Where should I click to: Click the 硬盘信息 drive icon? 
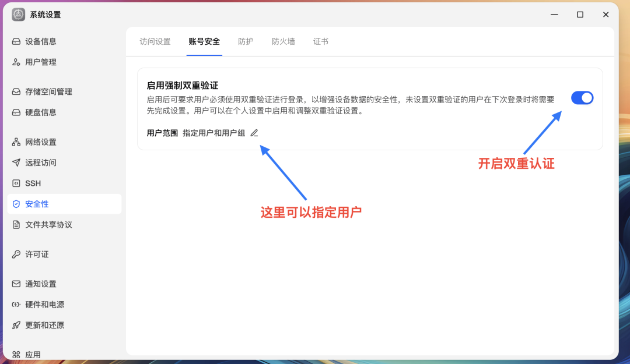coord(16,112)
